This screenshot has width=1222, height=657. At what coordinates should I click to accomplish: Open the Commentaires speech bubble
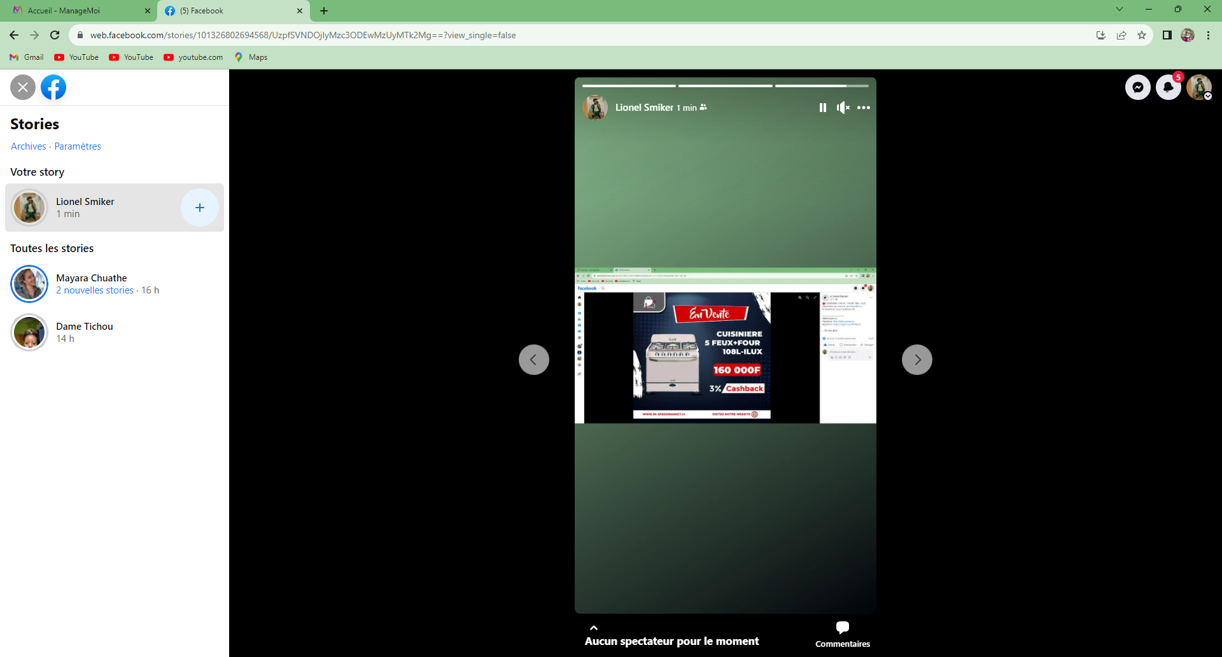coord(842,628)
